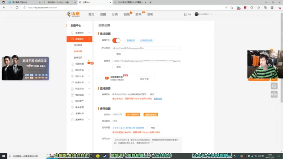Click the 主播相关 microphone icon
The width and height of the screenshot is (283, 159).
pyautogui.click(x=73, y=33)
